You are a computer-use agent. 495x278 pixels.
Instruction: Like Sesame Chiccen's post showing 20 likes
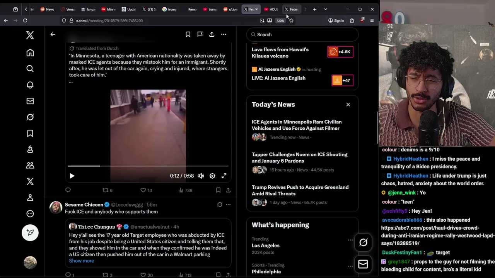click(x=146, y=275)
